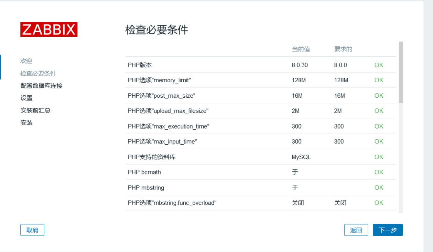Click OK status for max_input_time
This screenshot has width=433, height=252.
pyautogui.click(x=379, y=142)
